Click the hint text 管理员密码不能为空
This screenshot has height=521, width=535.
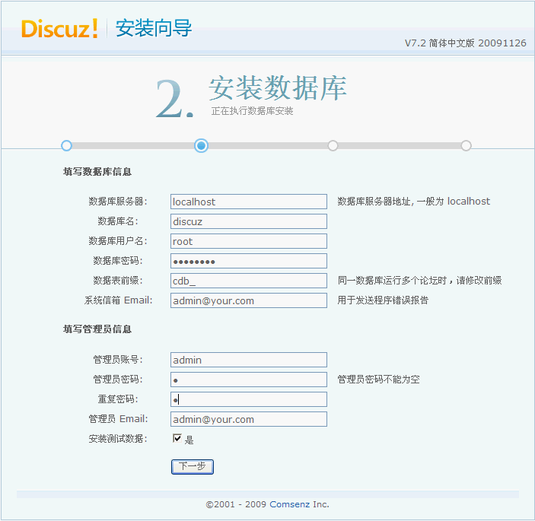(x=378, y=380)
